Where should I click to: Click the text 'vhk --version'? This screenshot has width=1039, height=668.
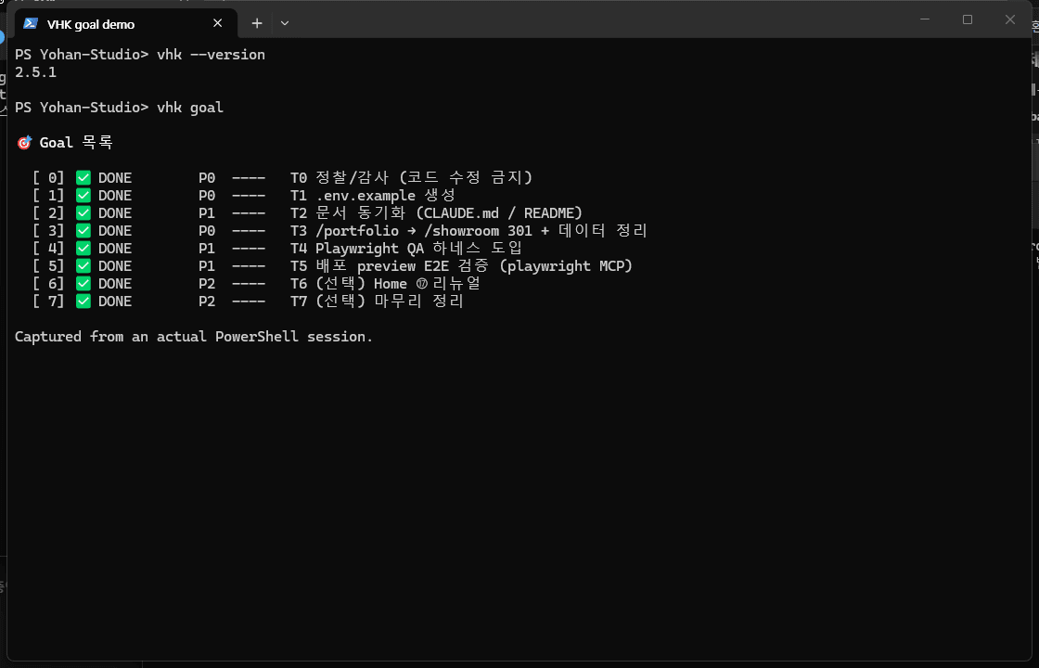pos(211,55)
